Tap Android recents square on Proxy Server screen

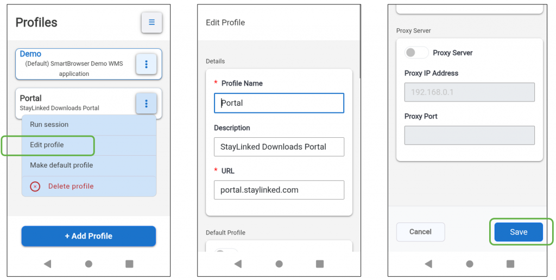(510, 264)
